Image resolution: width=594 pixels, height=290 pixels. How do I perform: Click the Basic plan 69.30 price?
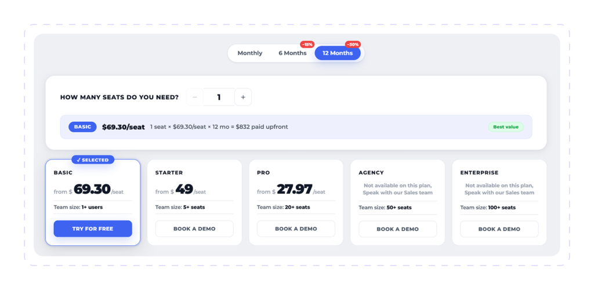pos(92,189)
